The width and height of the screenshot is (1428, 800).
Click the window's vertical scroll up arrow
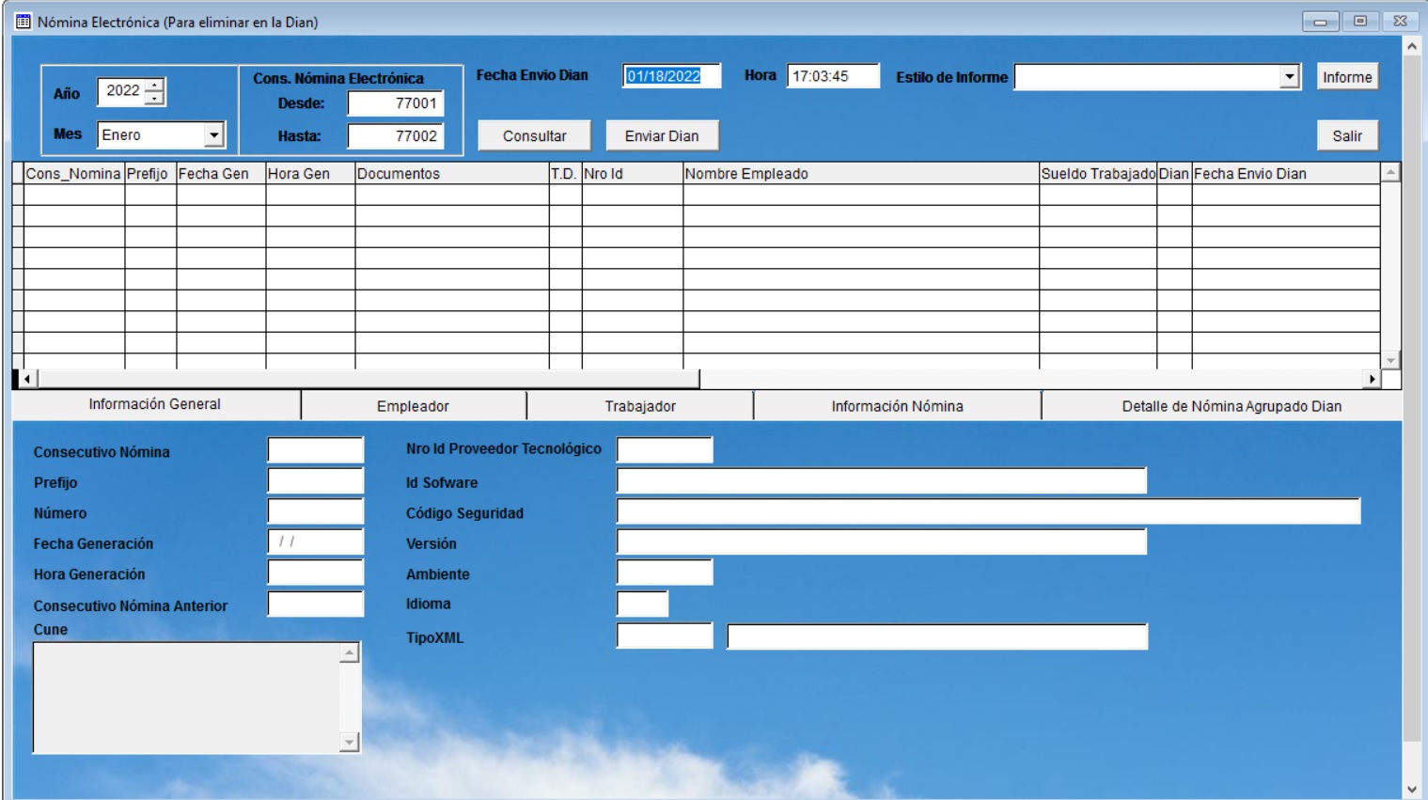coord(1412,45)
